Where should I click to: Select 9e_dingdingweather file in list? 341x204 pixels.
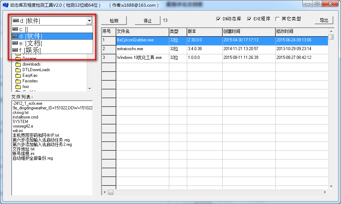coord(52,108)
